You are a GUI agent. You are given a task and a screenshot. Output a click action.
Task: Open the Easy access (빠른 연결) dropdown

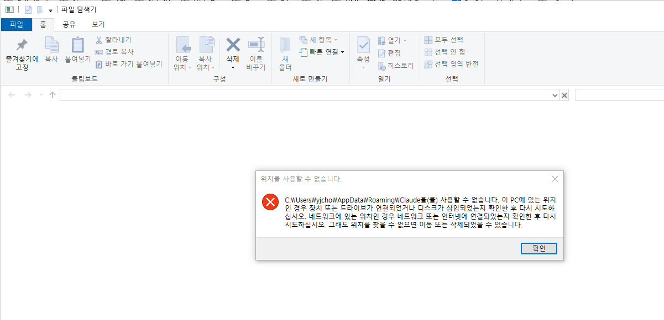[322, 52]
